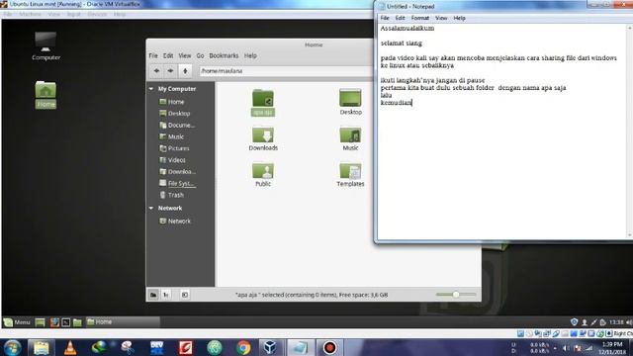
Task: Open the Templates folder icon
Action: pyautogui.click(x=350, y=174)
